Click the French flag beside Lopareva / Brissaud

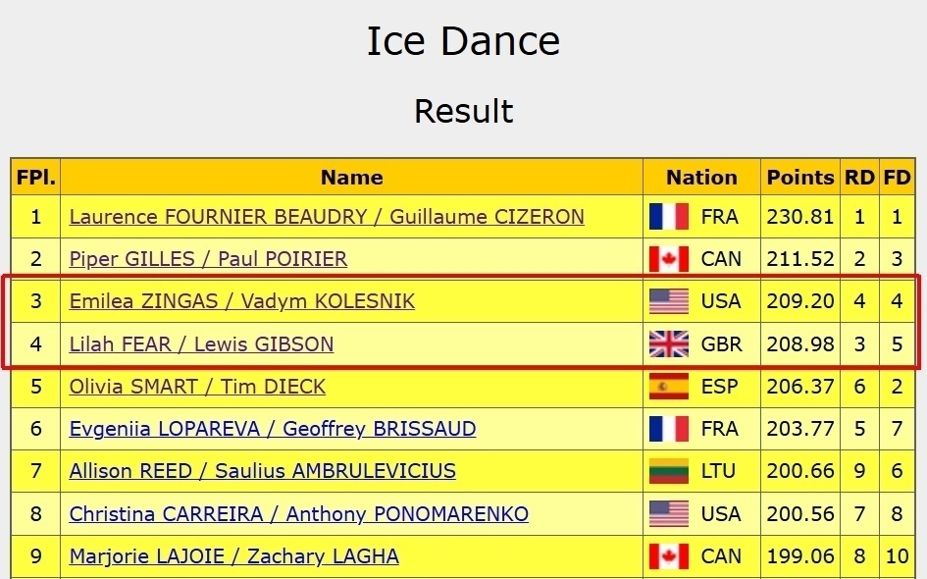[669, 429]
